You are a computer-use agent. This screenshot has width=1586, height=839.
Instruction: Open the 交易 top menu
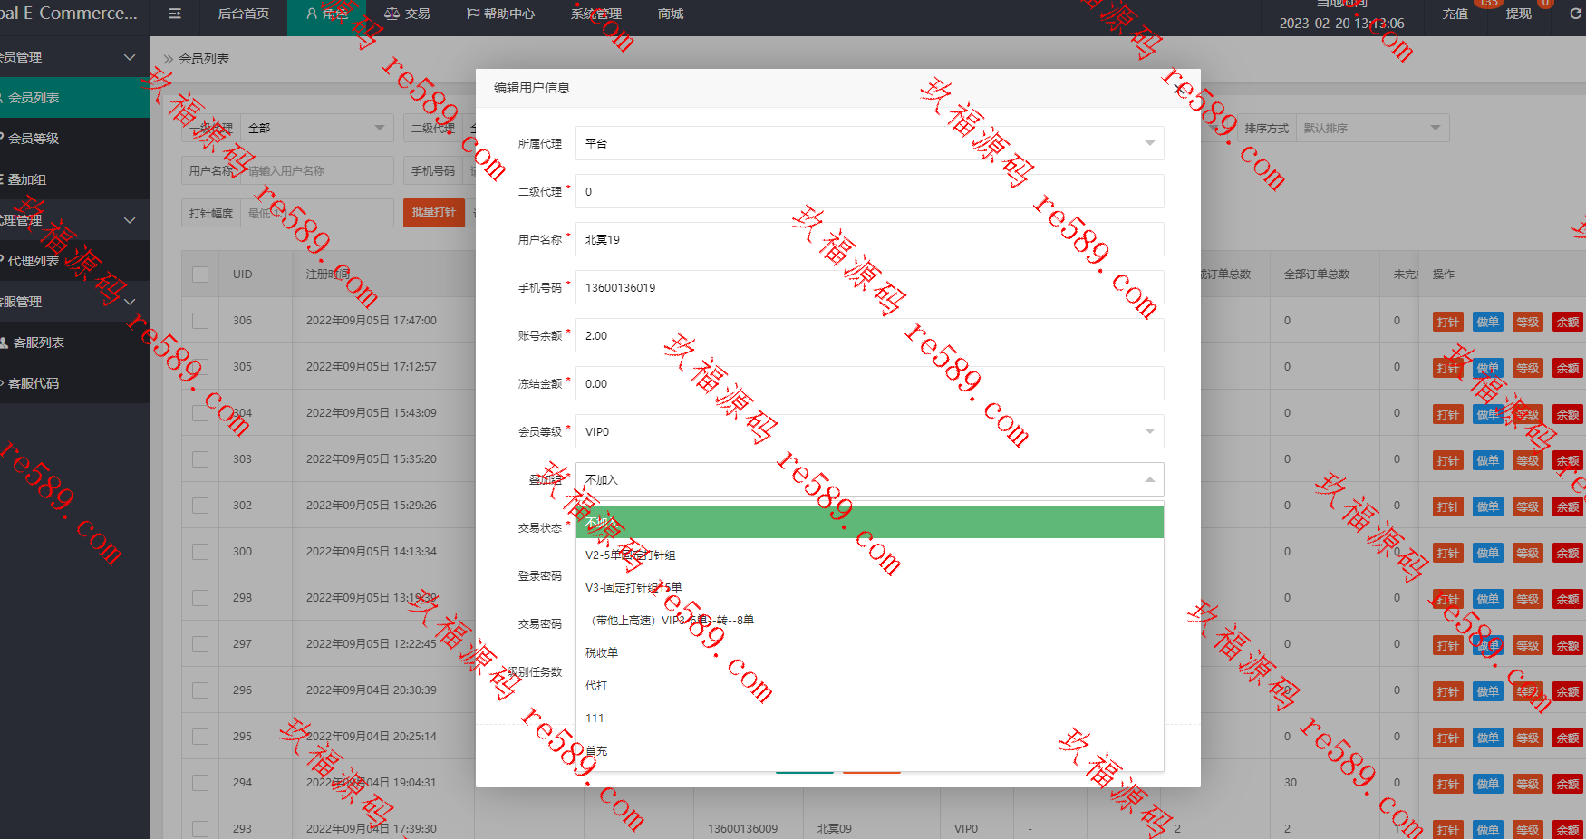point(407,14)
